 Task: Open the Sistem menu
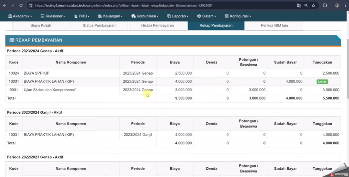(207, 16)
